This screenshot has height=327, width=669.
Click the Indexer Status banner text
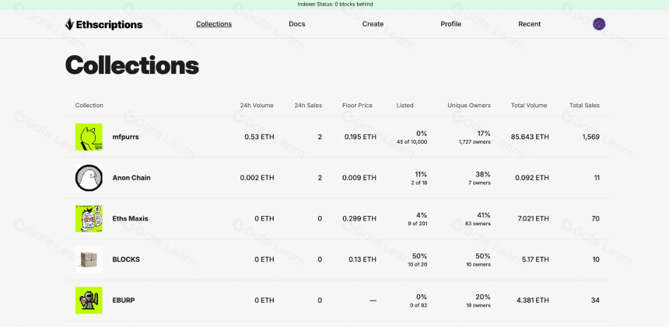point(335,4)
